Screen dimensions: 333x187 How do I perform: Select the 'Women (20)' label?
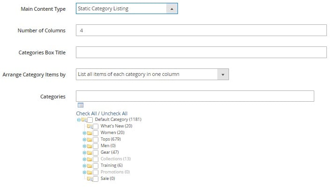112,133
